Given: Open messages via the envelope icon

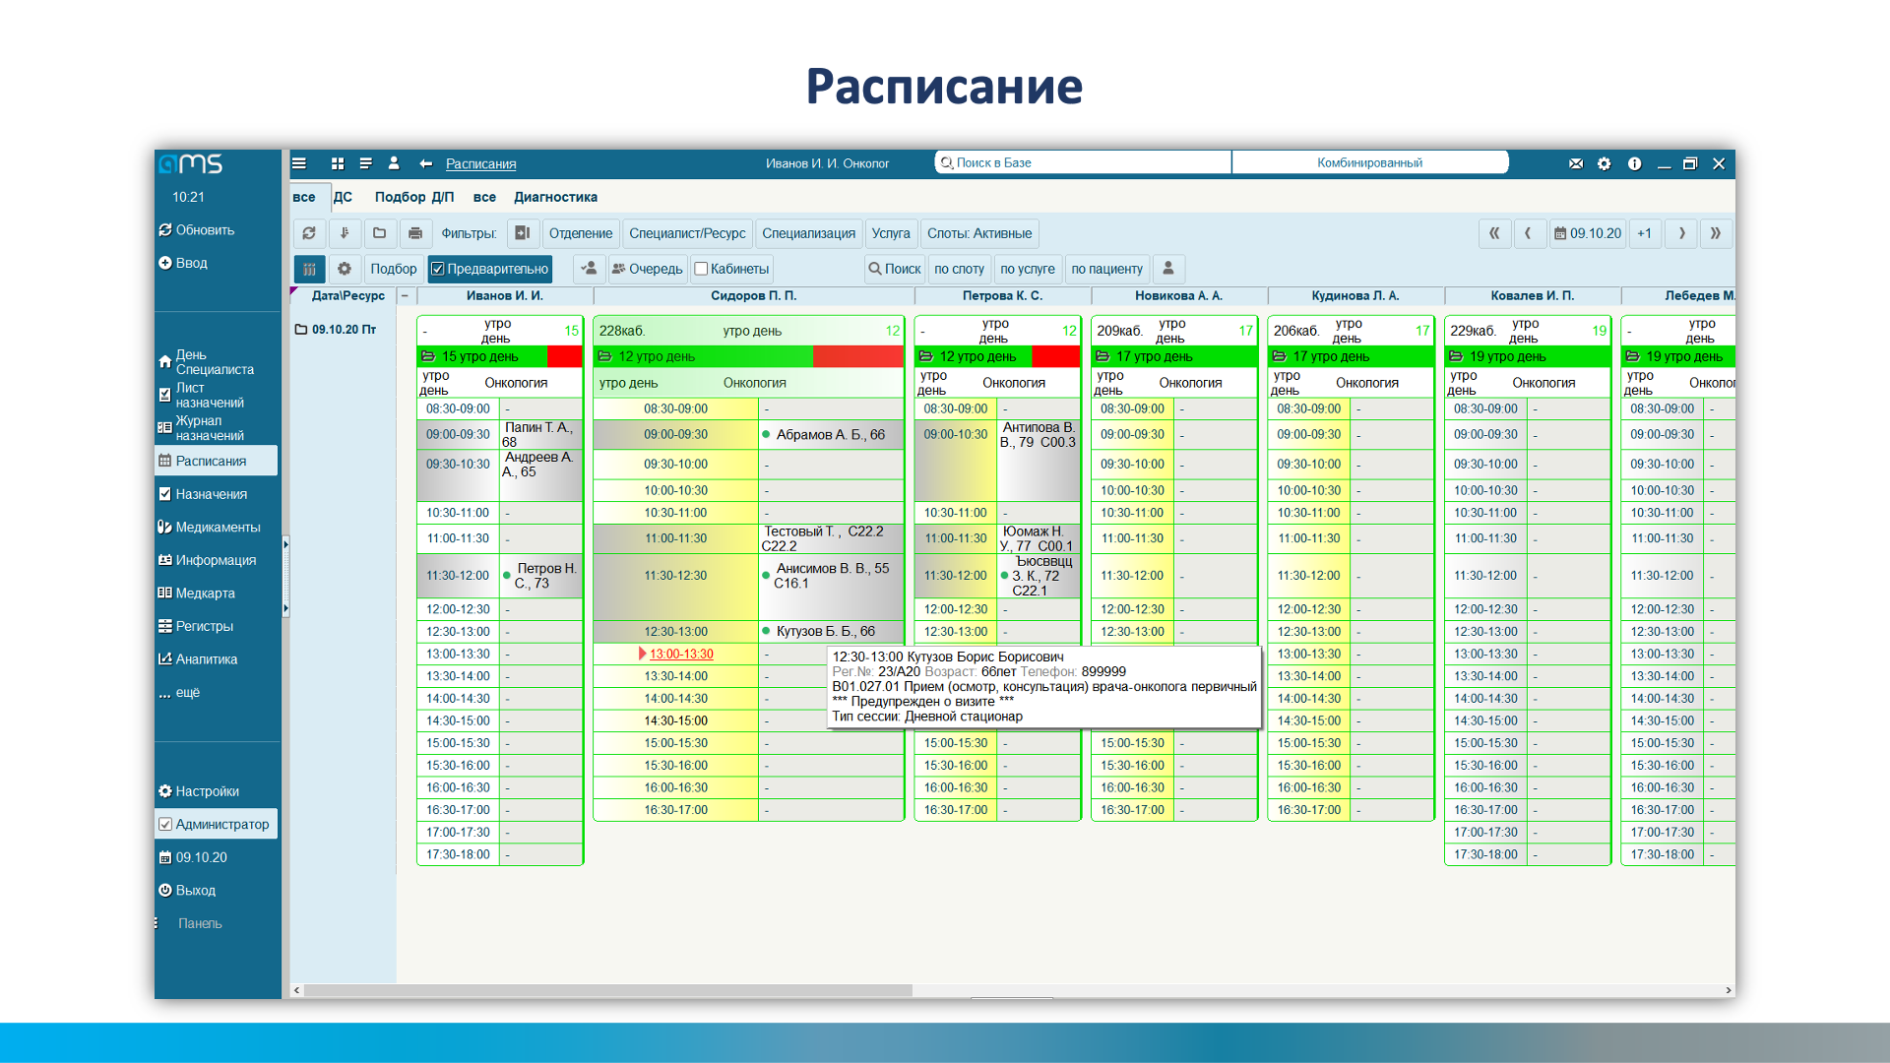Looking at the screenshot, I should click(x=1576, y=163).
